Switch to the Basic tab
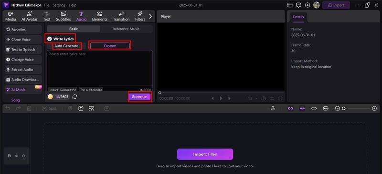 pos(74,29)
